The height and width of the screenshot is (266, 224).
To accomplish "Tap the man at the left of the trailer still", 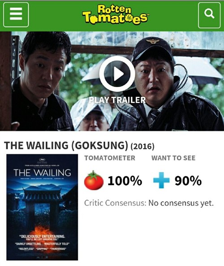I will pyautogui.click(x=41, y=82).
